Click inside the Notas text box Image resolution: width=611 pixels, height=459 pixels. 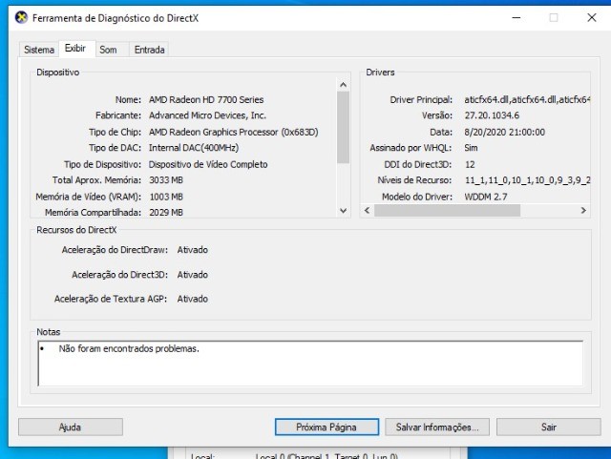(310, 364)
